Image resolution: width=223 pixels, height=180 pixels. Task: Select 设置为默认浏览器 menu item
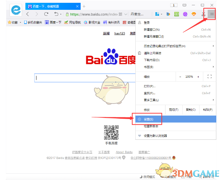coord(176,136)
